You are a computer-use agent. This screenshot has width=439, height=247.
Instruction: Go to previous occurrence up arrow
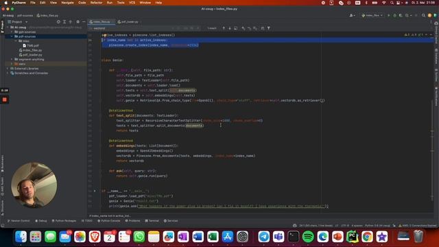(x=224, y=28)
